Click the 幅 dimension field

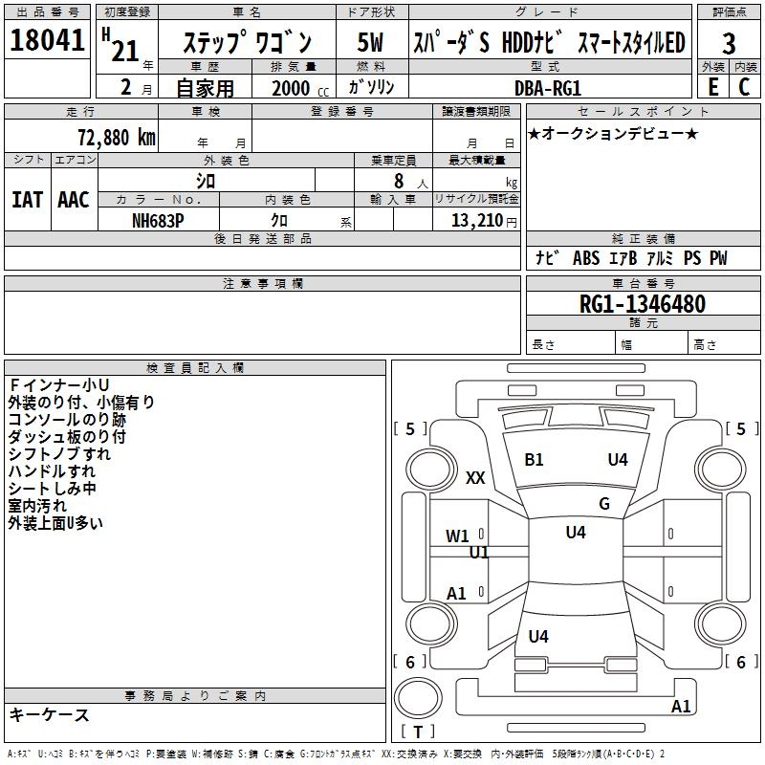[x=651, y=342]
